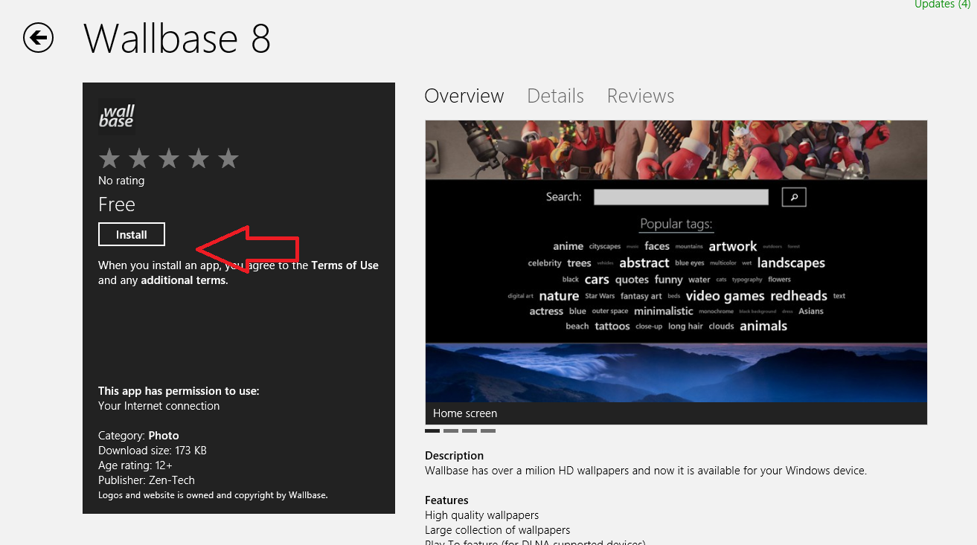
Task: Select the second screenshot page indicator
Action: click(451, 430)
